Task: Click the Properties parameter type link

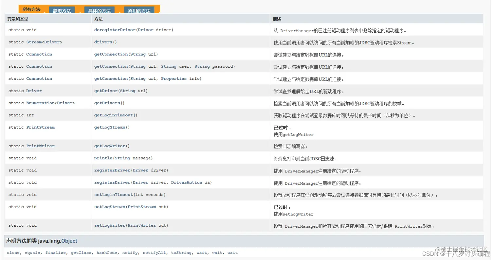Action: click(x=174, y=78)
